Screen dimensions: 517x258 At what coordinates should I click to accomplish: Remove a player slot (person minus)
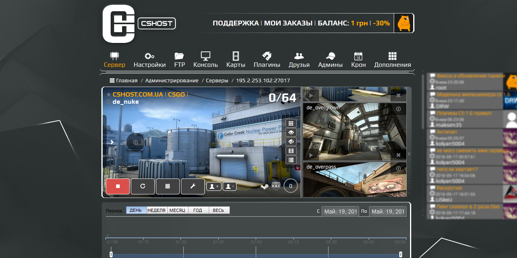229,186
